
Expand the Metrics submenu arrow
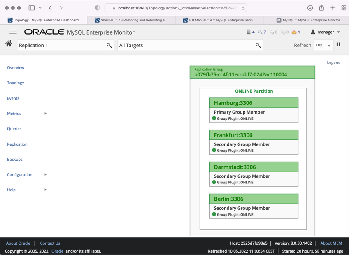(45, 114)
